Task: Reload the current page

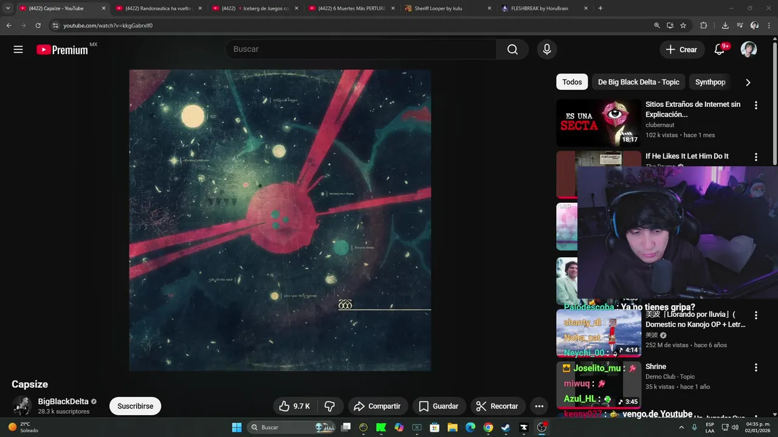Action: click(38, 25)
